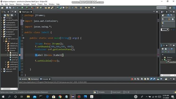Click the green Run button in toolbar
176x99 pixels.
coord(22,8)
